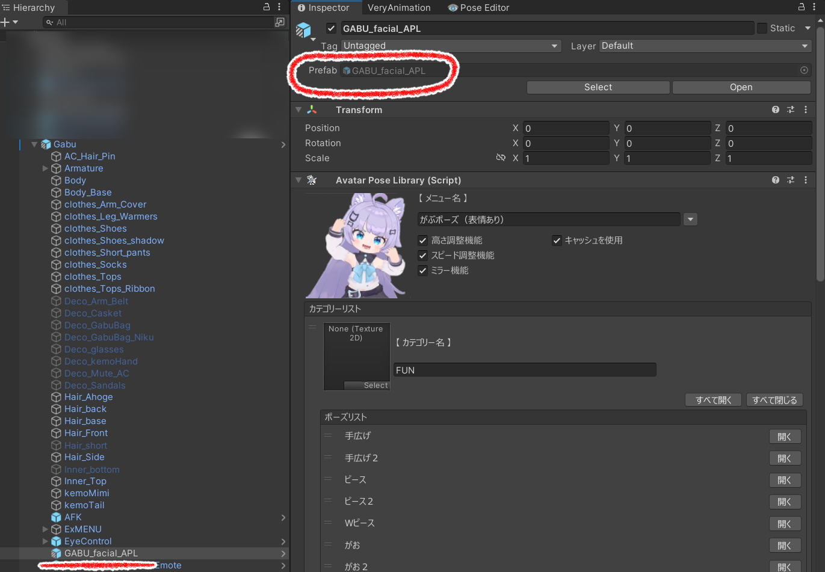Screen dimensions: 825x572
Task: Enable the Static checkbox
Action: click(762, 28)
